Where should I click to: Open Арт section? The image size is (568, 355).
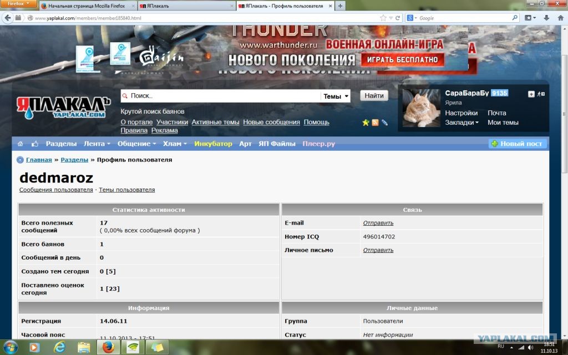(245, 144)
